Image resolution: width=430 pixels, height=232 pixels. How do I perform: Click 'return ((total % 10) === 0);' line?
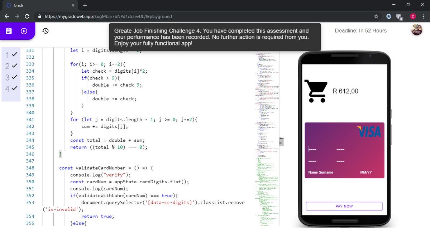coord(109,147)
